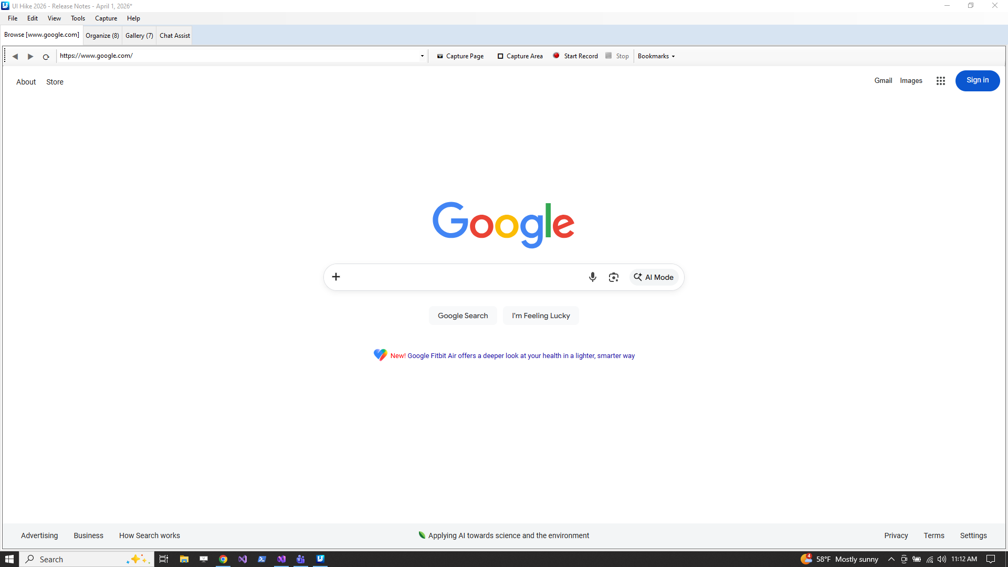The width and height of the screenshot is (1008, 567).
Task: Open the View menu
Action: (54, 18)
